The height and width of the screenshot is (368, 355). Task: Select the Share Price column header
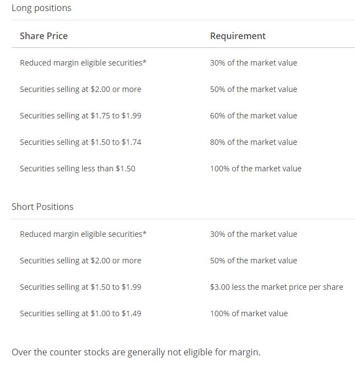44,36
